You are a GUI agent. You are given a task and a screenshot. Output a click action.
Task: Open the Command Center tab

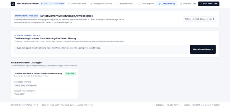coord(77,4)
